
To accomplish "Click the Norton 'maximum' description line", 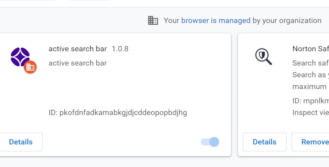I will [x=309, y=86].
